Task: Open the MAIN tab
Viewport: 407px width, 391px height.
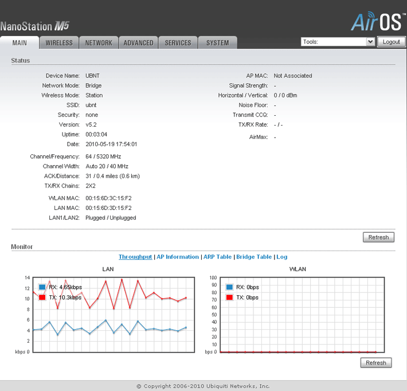Action: (19, 42)
